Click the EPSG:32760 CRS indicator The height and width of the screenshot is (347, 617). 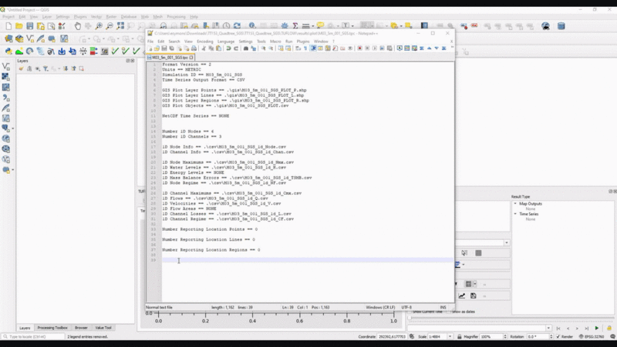[595, 337]
